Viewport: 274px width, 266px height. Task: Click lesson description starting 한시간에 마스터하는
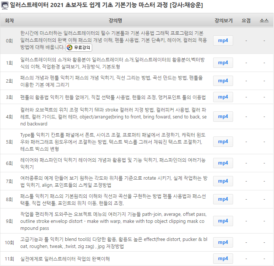tap(114, 40)
